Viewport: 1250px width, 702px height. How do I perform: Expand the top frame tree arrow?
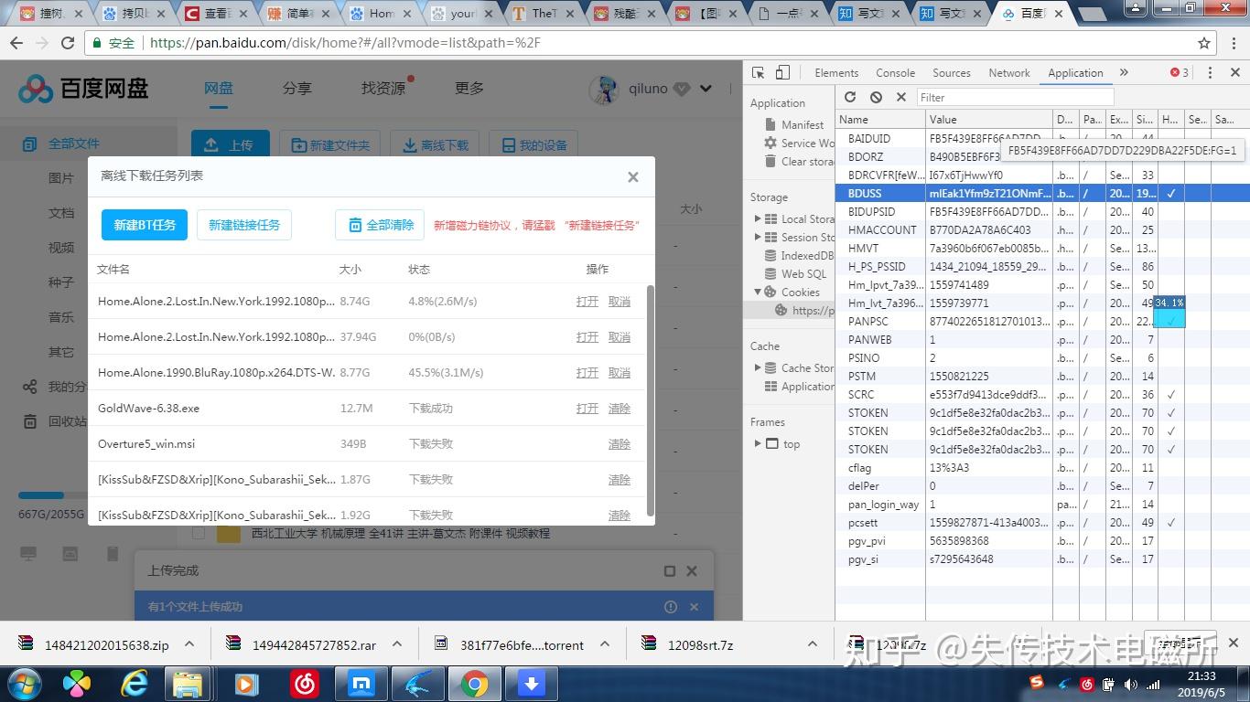tap(758, 443)
